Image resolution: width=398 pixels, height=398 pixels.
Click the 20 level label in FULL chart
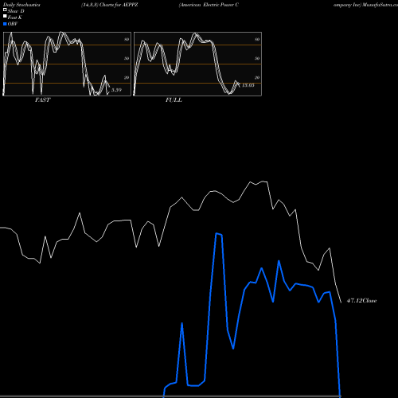point(257,77)
